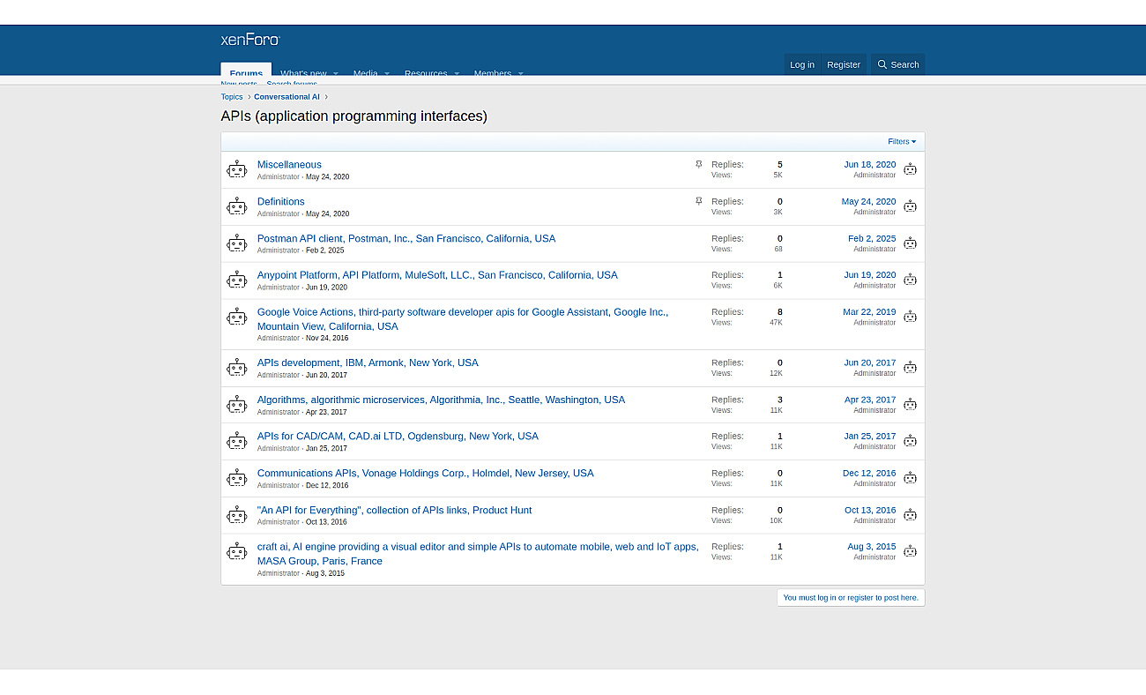This screenshot has width=1146, height=695.
Task: Click last-poster avatar in Anypoint Platform row
Action: click(x=910, y=280)
